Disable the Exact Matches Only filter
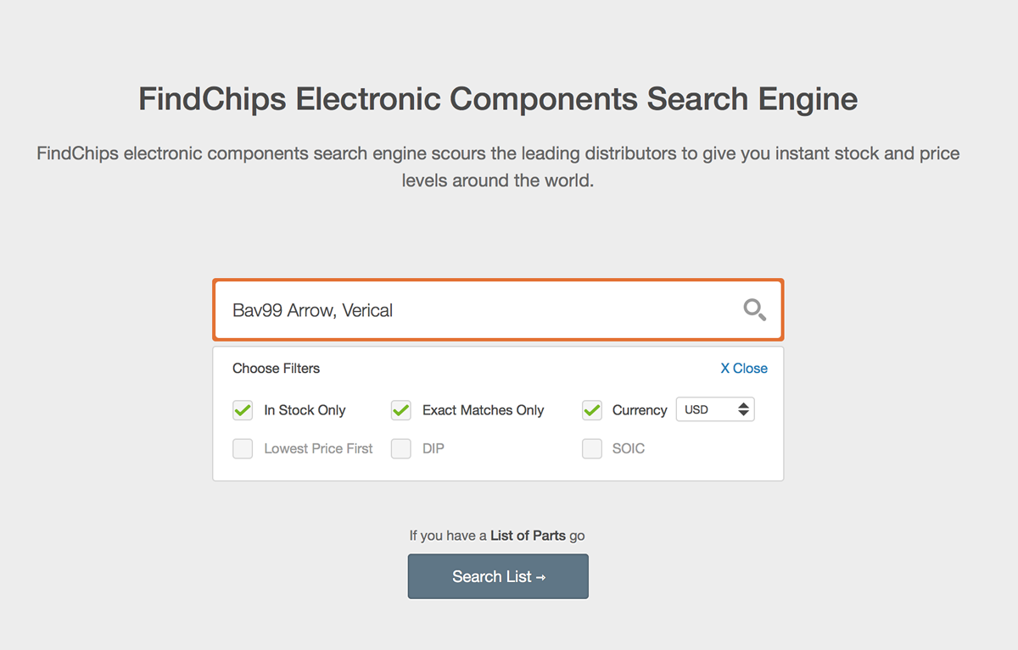The image size is (1018, 650). tap(400, 409)
